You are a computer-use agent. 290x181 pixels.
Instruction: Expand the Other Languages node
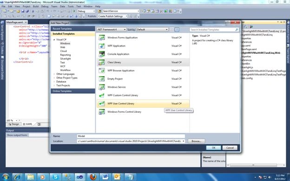[54, 74]
